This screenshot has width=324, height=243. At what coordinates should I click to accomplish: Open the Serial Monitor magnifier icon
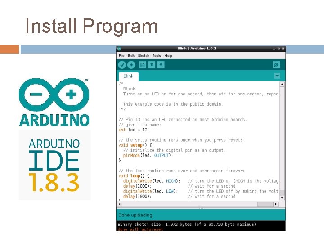point(276,65)
